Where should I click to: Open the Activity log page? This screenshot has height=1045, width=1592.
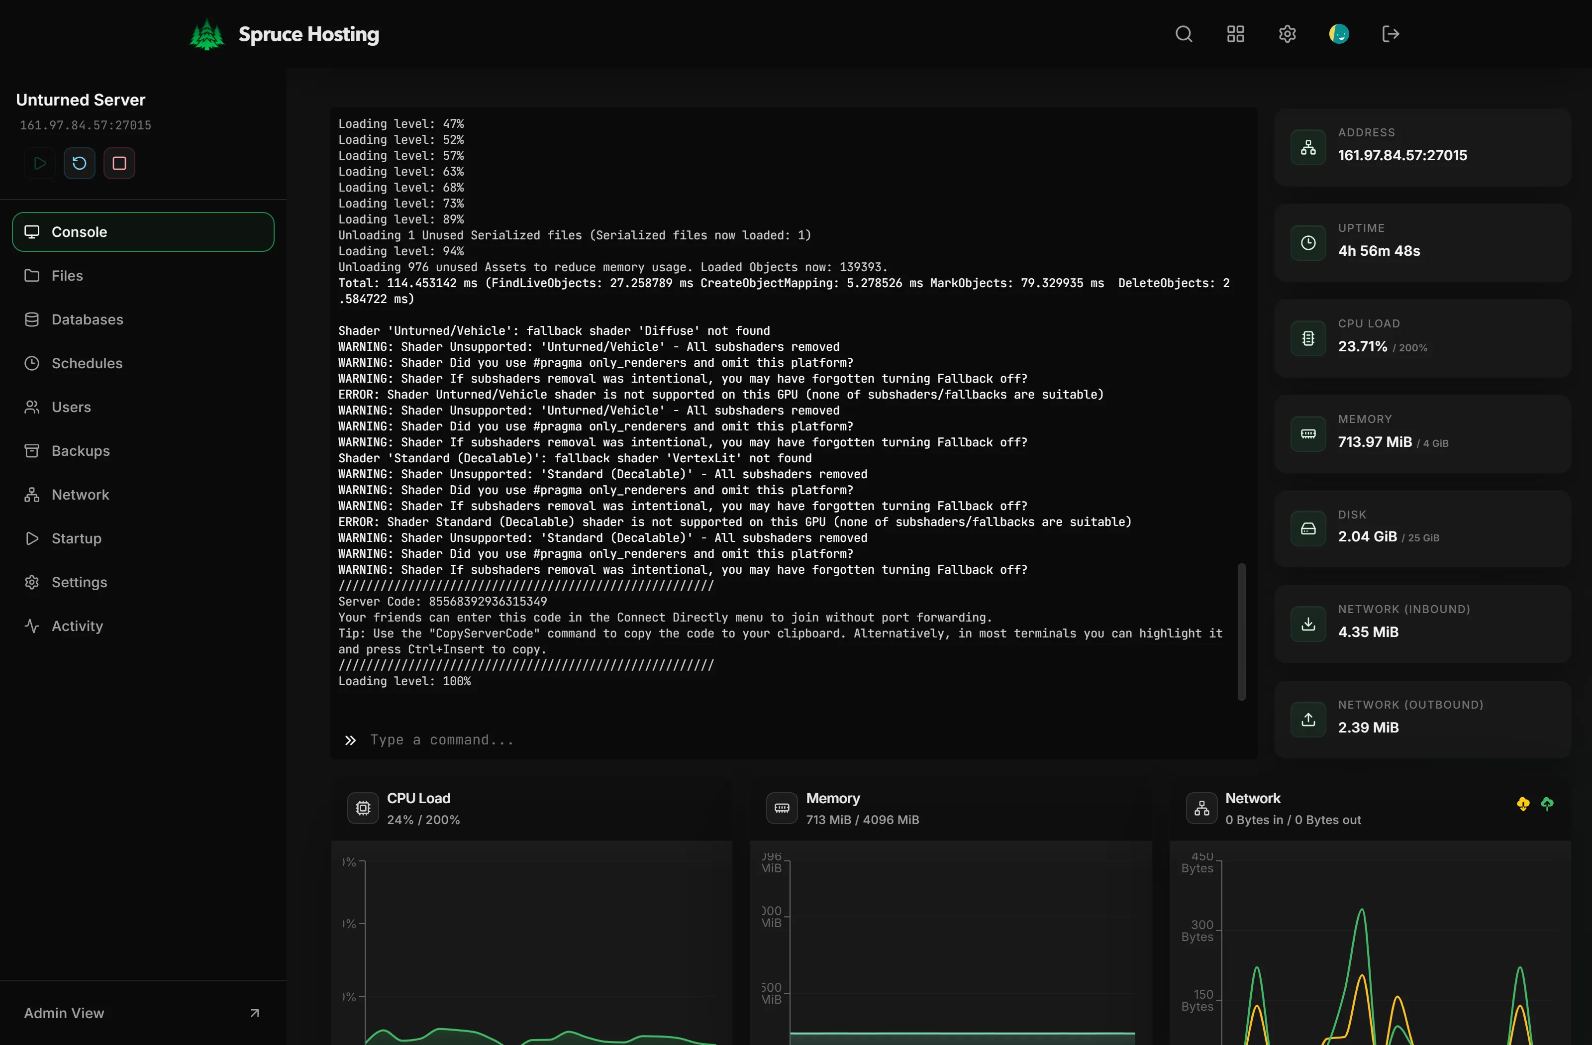(143, 626)
